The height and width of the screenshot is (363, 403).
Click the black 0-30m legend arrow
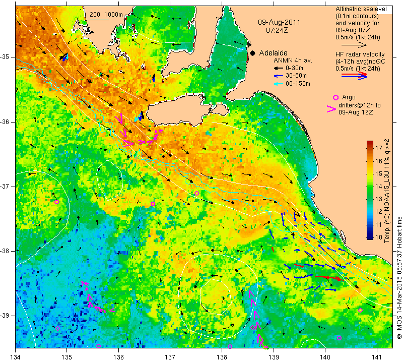tap(278, 69)
